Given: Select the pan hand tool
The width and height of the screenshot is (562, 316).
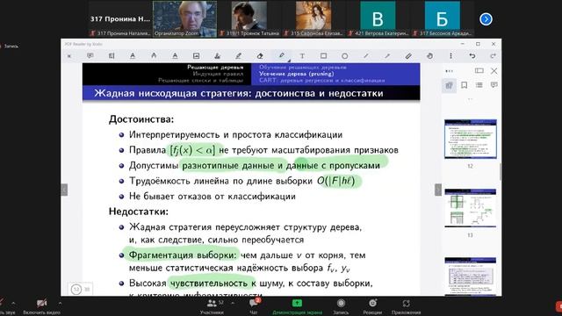Looking at the screenshot, I should (x=429, y=56).
